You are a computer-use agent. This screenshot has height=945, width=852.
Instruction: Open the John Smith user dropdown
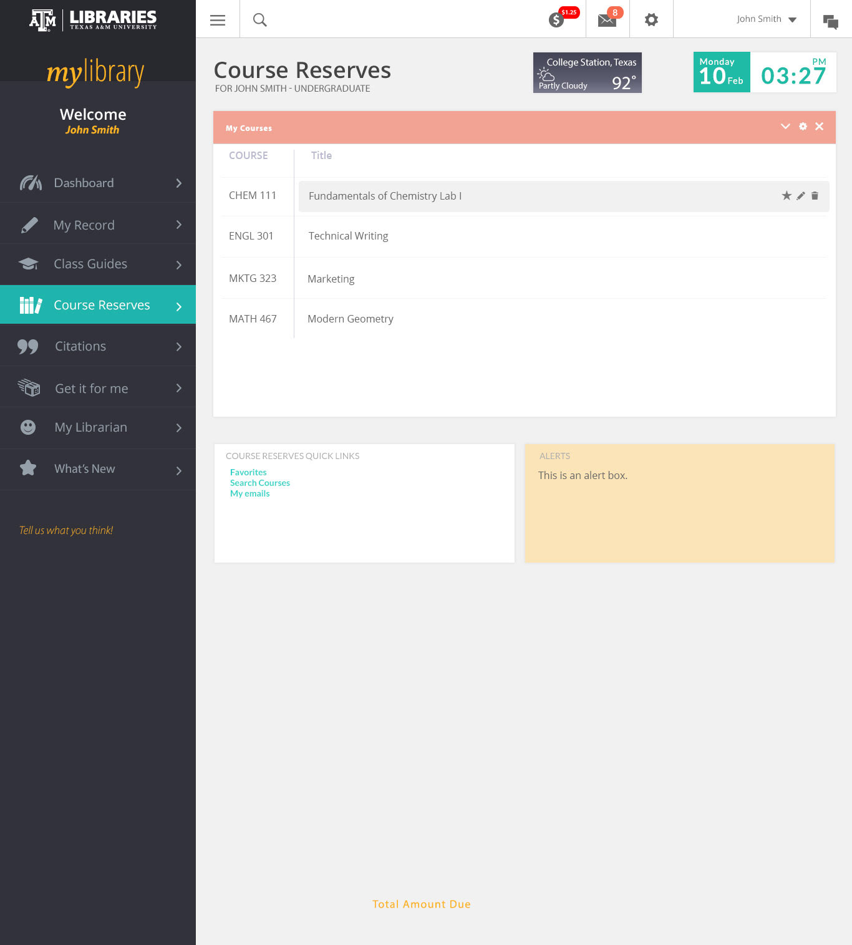(x=767, y=19)
